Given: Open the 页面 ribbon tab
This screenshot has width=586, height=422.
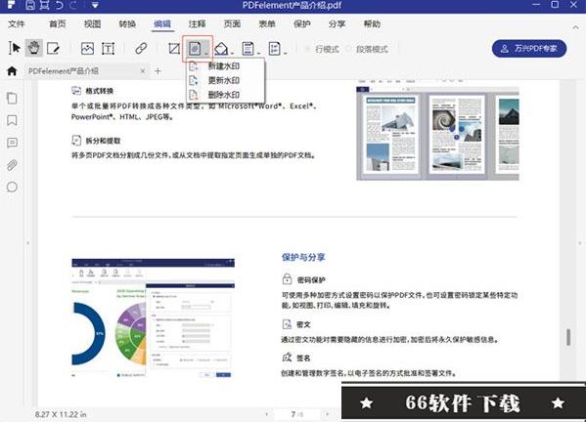Looking at the screenshot, I should pos(232,24).
